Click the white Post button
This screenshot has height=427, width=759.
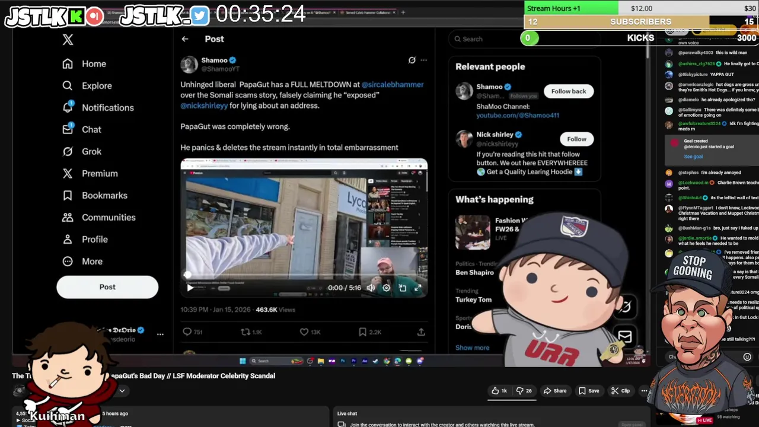tap(107, 287)
